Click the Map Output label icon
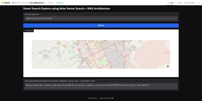This screenshot has height=101, width=202. pyautogui.click(x=25, y=31)
